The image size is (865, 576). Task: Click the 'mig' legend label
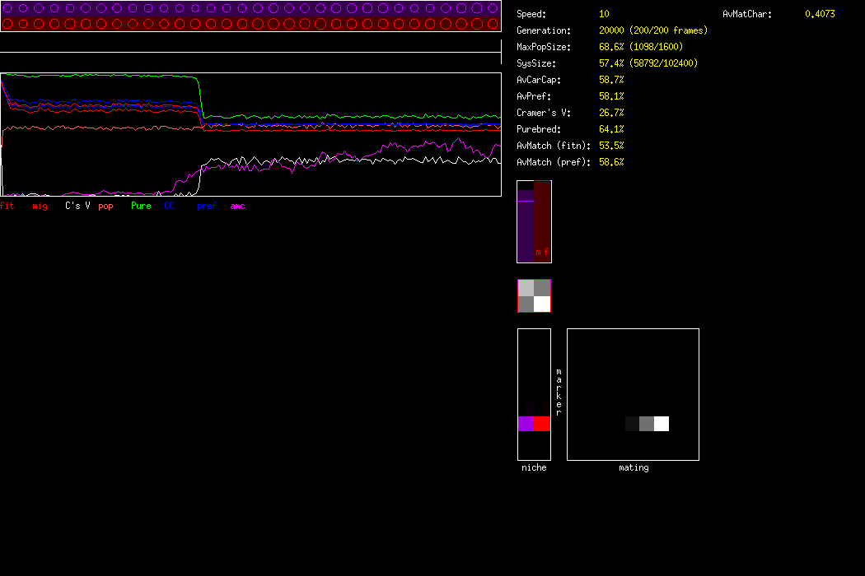40,206
